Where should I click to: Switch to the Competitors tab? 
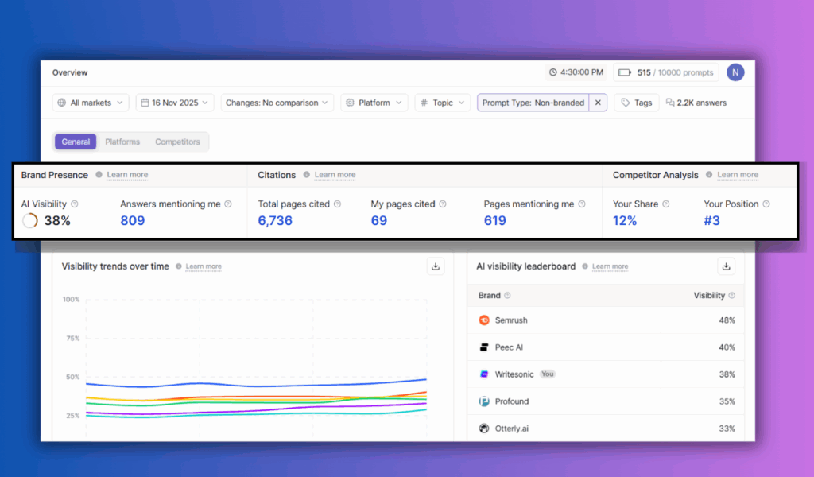point(177,142)
